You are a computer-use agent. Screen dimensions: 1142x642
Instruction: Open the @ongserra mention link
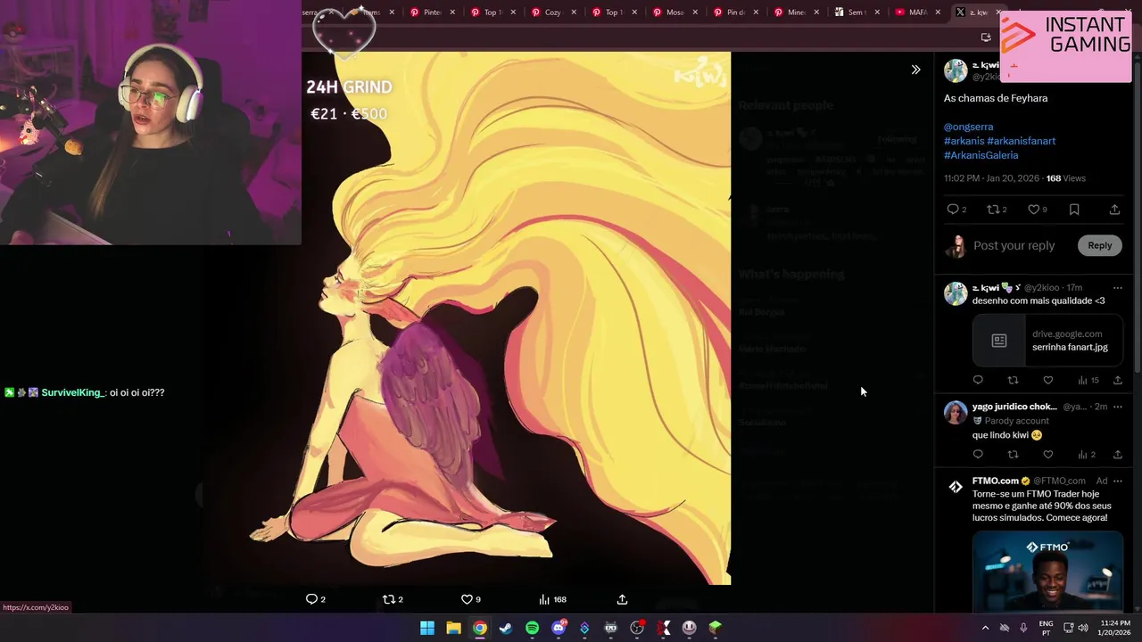(x=968, y=127)
